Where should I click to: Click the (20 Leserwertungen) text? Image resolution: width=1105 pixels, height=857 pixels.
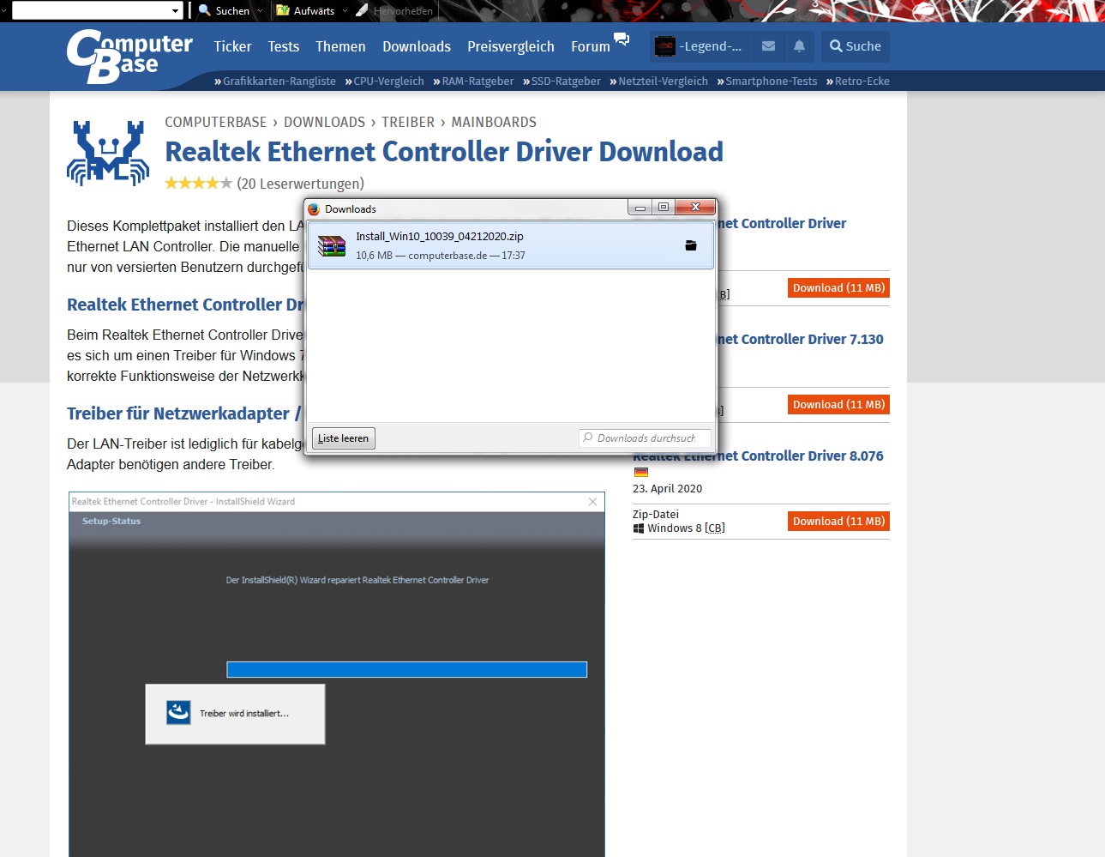(x=300, y=184)
